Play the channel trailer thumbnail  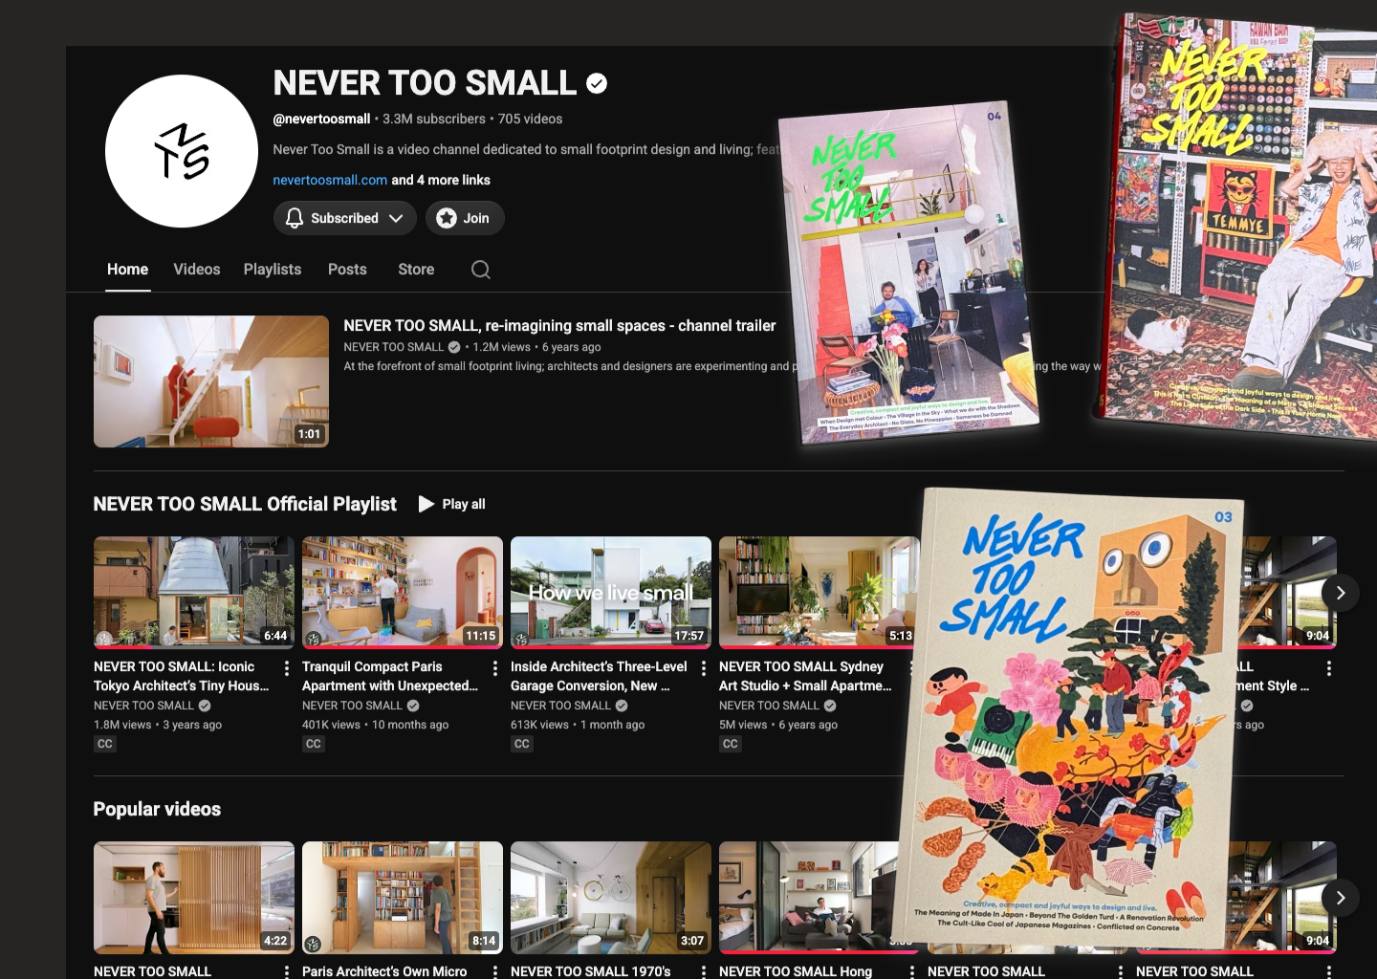(211, 381)
